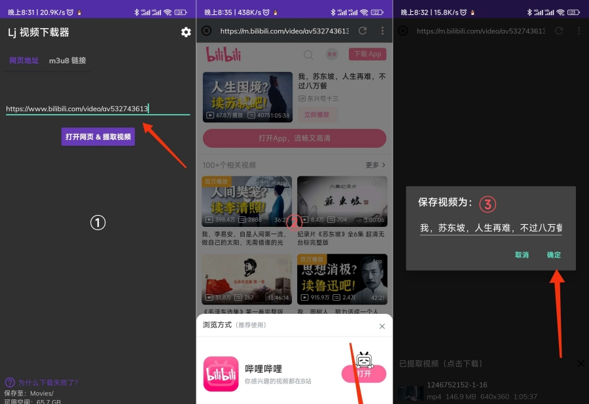Image resolution: width=589 pixels, height=404 pixels.
Task: Close the 浏览方式 bottom sheet with X
Action: coord(382,326)
